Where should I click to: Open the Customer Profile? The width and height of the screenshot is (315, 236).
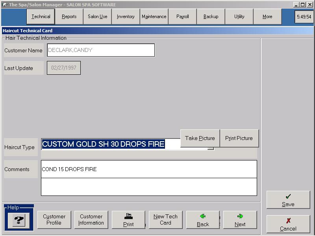(x=54, y=219)
